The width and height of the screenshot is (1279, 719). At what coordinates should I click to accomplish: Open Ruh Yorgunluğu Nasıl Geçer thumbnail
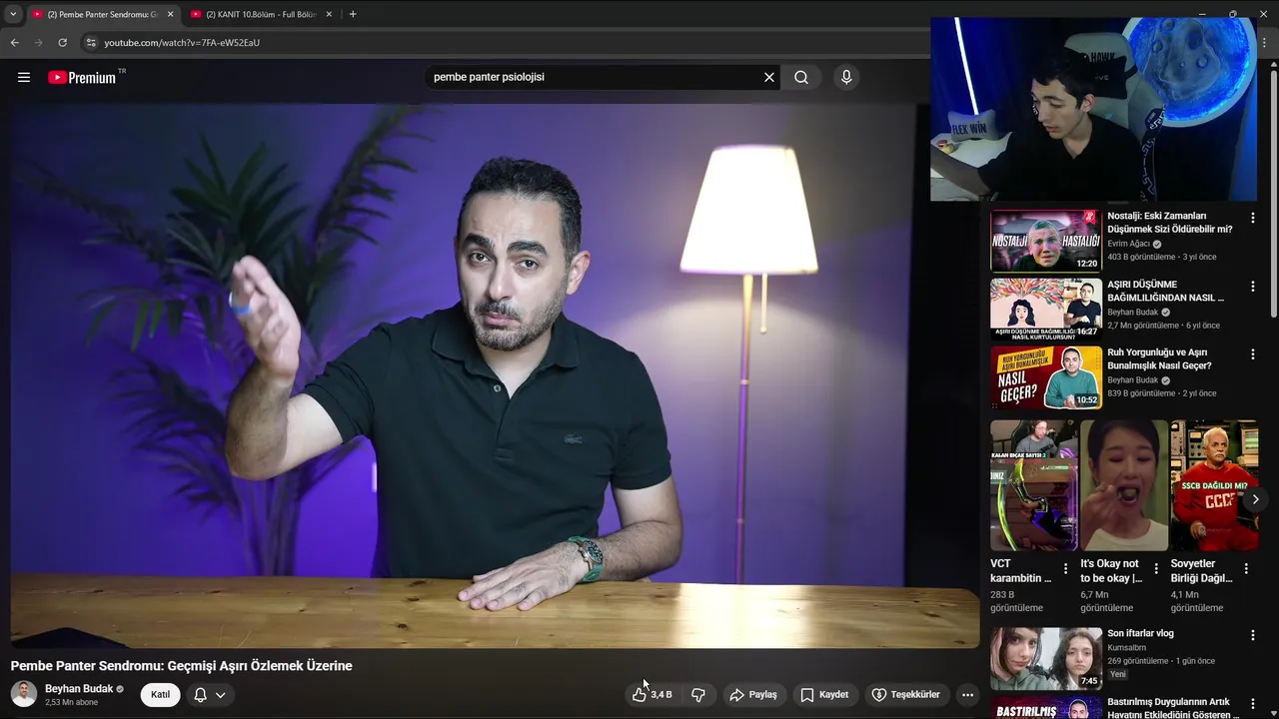[x=1046, y=377]
